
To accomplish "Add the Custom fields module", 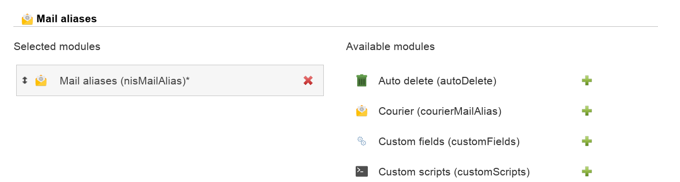I will click(x=587, y=141).
